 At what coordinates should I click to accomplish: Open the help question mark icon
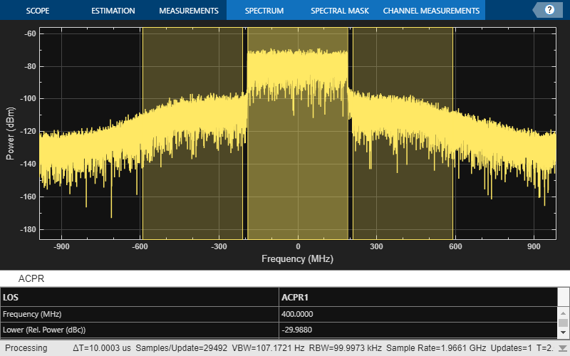(x=549, y=10)
